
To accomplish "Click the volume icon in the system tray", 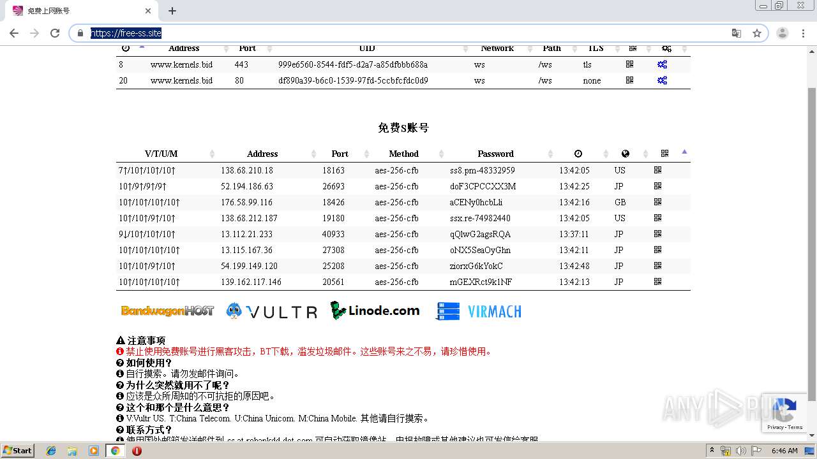I will 741,451.
